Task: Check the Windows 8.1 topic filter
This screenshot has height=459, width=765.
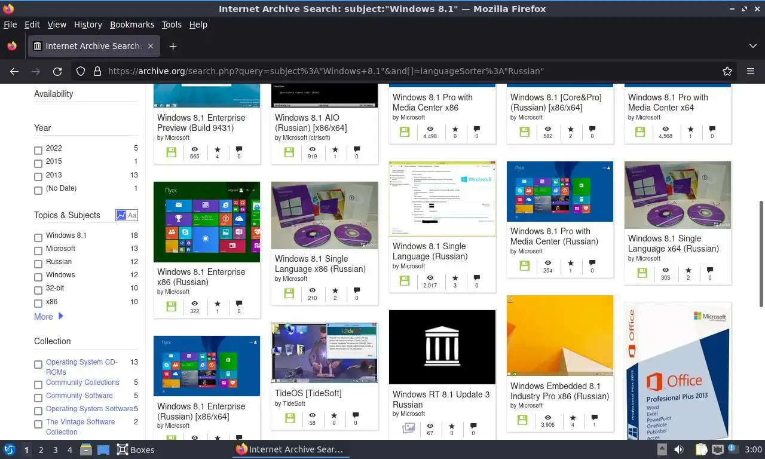Action: click(x=38, y=238)
